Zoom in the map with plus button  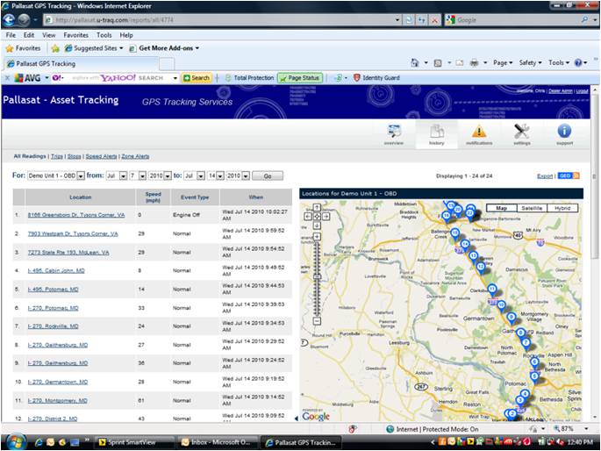pos(317,236)
